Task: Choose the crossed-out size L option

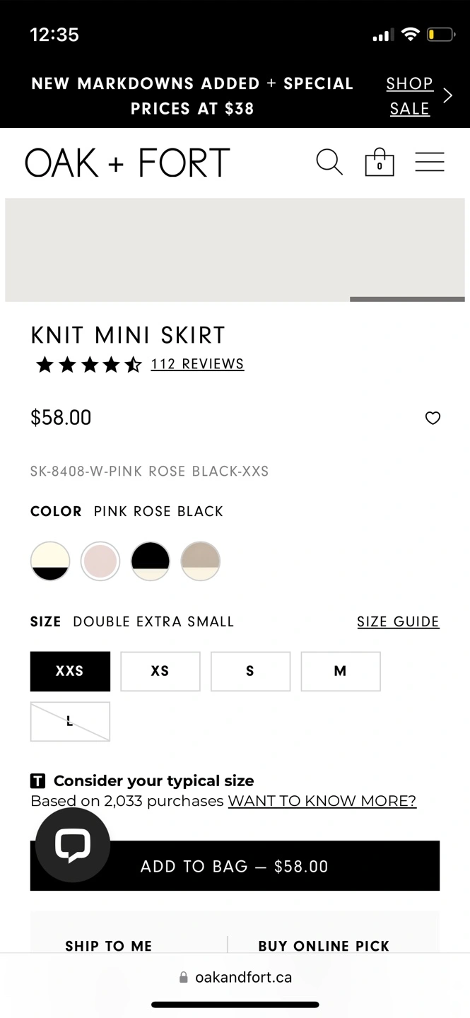Action: (70, 721)
